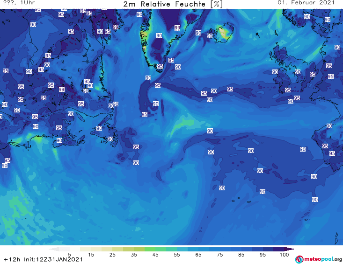Click the colorbar tick label '65'
This screenshot has width=343, height=264.
pyautogui.click(x=198, y=254)
